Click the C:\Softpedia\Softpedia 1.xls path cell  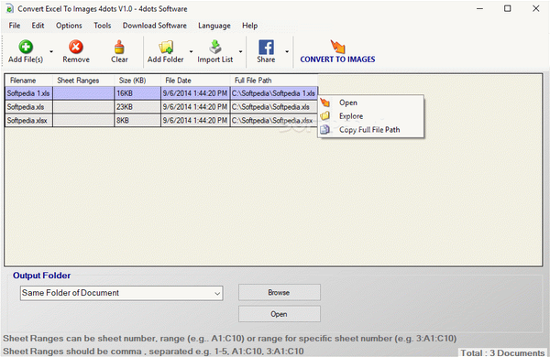pyautogui.click(x=274, y=93)
